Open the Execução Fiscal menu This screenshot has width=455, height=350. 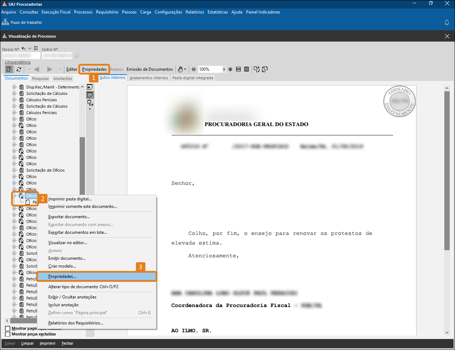tap(56, 12)
